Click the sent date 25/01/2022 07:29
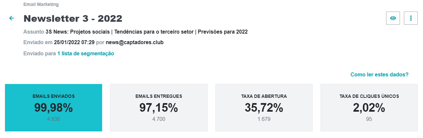 tap(74, 42)
